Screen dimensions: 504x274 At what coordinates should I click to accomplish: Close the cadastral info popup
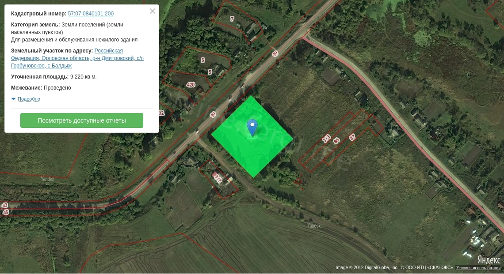coord(153,11)
